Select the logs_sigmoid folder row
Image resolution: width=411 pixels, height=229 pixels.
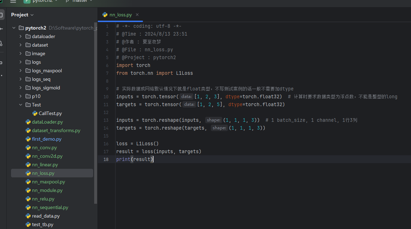[52, 88]
